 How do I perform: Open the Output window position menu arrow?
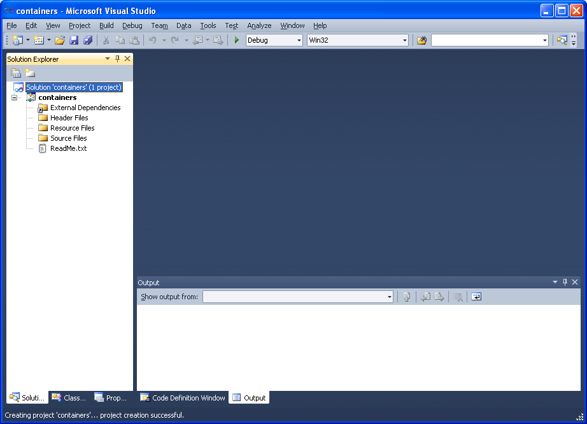pos(555,282)
